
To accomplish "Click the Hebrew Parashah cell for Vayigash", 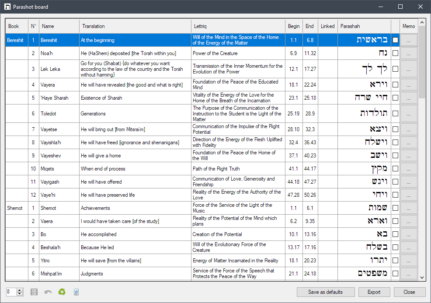I will 364,182.
